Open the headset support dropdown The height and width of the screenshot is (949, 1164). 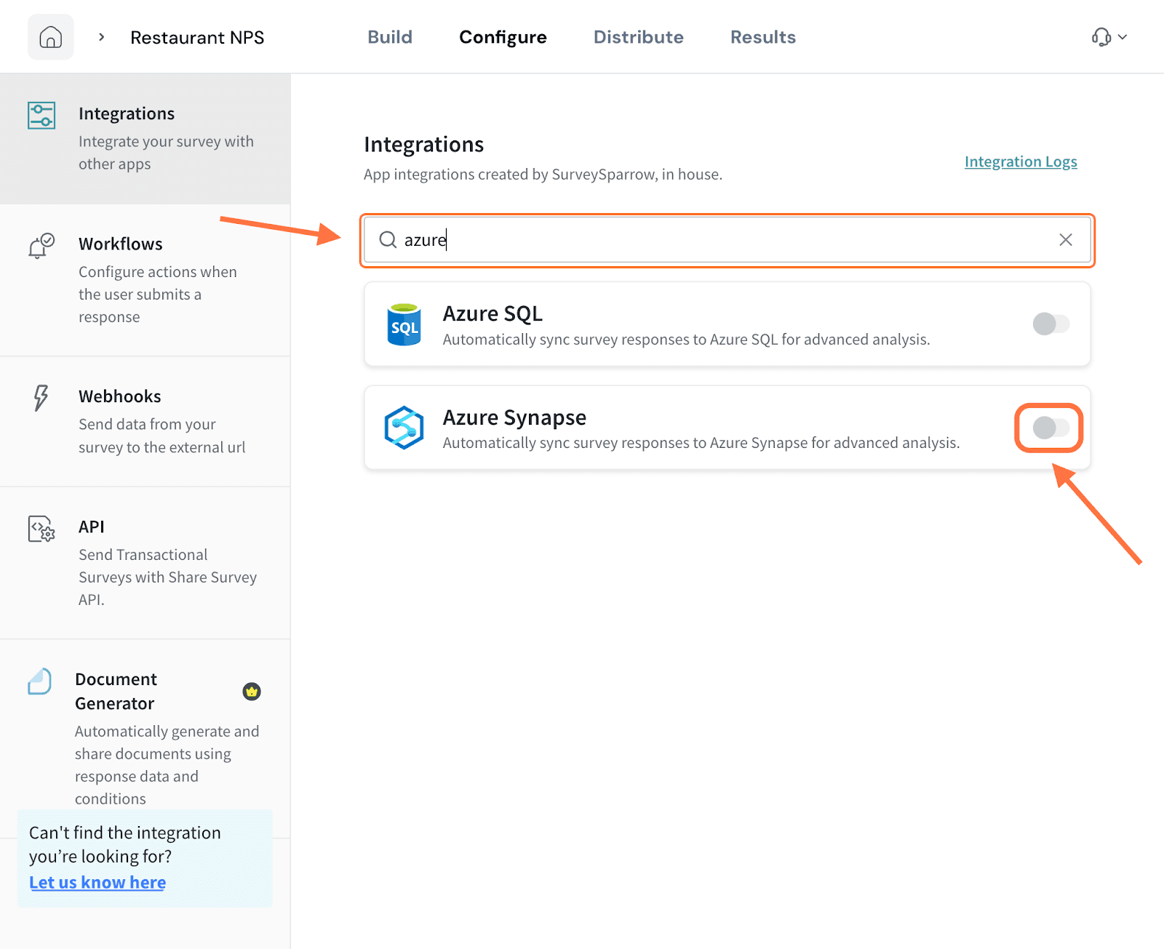[1109, 37]
